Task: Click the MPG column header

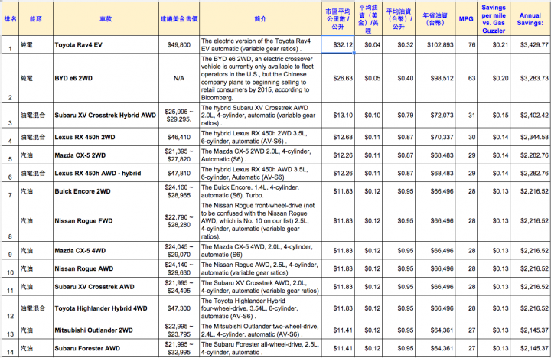Action: (x=466, y=18)
